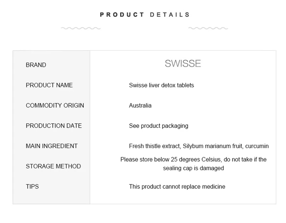Click the See product packaging text
The width and height of the screenshot is (286, 223).
click(x=158, y=126)
